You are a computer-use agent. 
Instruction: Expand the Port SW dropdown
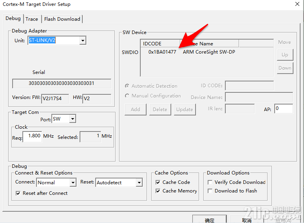point(72,119)
